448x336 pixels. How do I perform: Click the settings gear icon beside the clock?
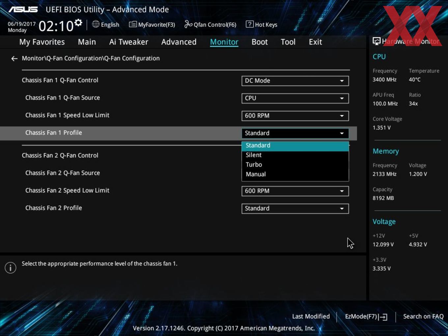click(78, 23)
